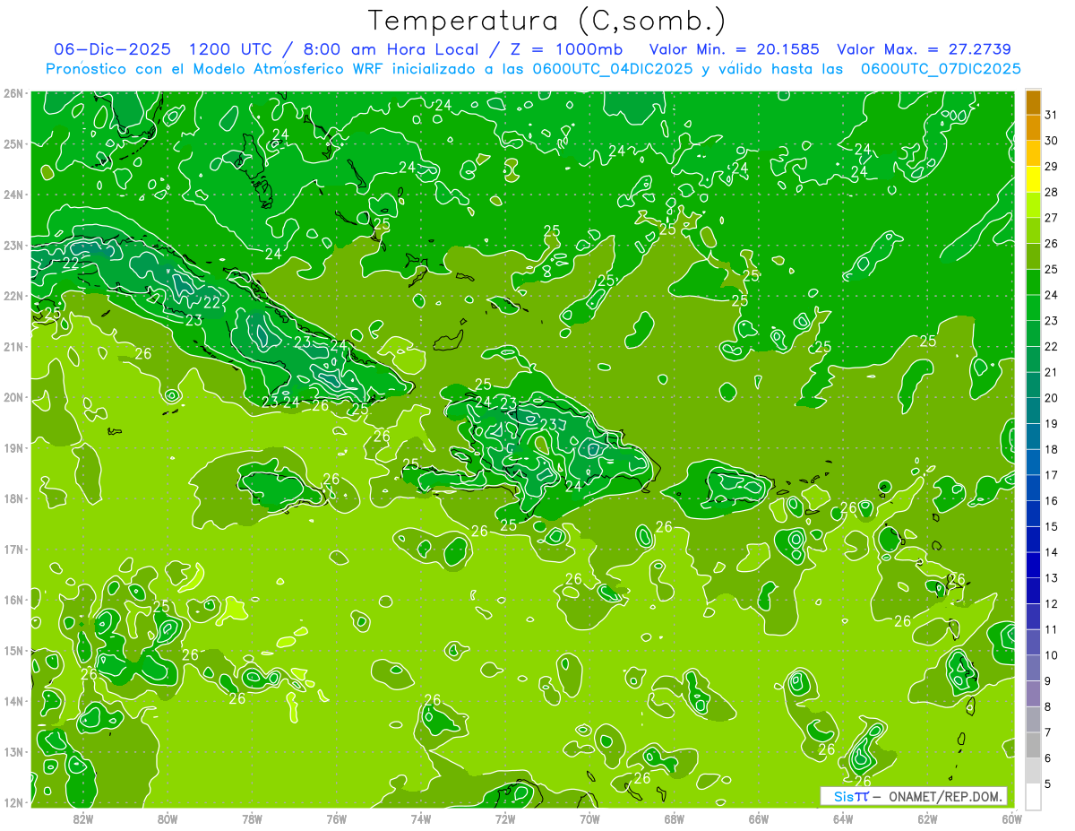Image resolution: width=1075 pixels, height=831 pixels.
Task: Click the 12N latitude axis label
Action: (x=13, y=802)
